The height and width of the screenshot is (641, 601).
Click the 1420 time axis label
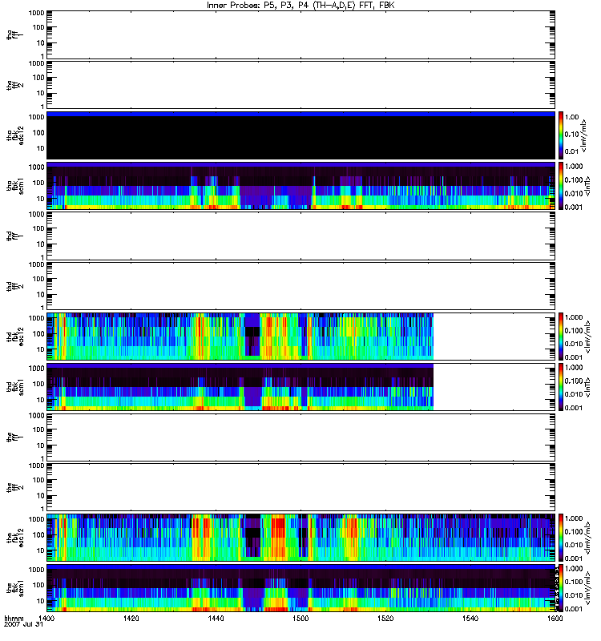[131, 618]
